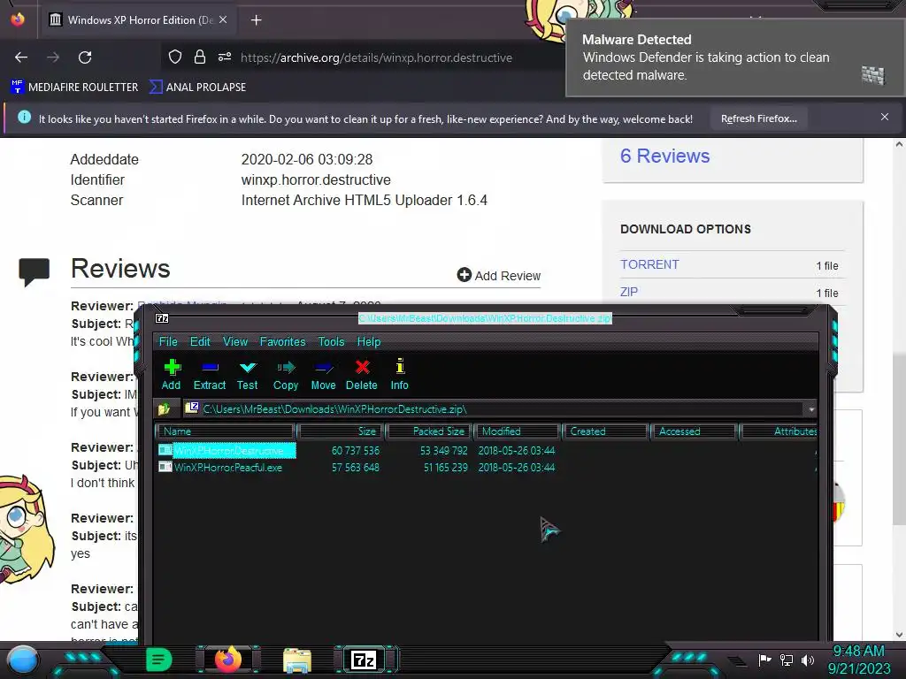Screen dimensions: 906x679
Task: Open site permissions icon in address bar
Action: click(225, 57)
